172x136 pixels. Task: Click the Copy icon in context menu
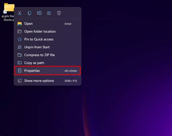(29, 13)
